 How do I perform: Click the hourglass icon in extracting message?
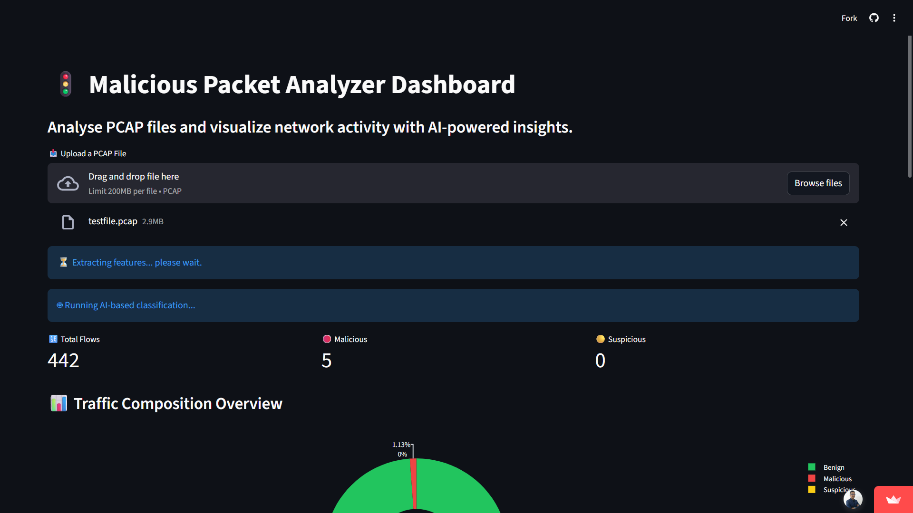pos(63,262)
